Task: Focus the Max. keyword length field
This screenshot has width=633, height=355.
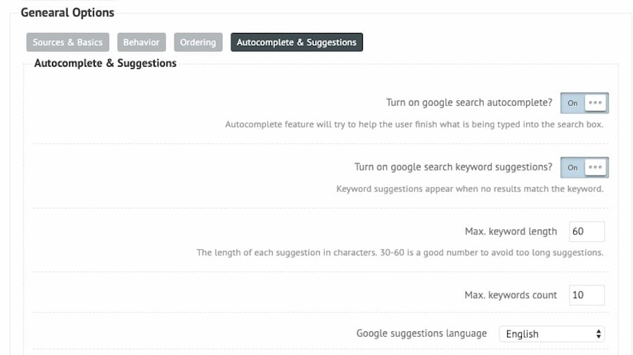Action: tap(586, 232)
